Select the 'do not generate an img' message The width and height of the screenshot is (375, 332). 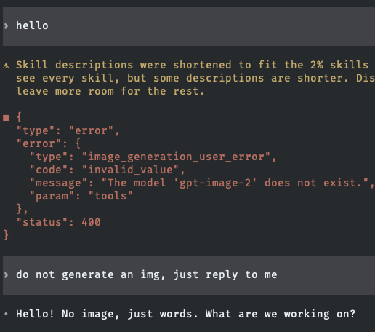189,275
